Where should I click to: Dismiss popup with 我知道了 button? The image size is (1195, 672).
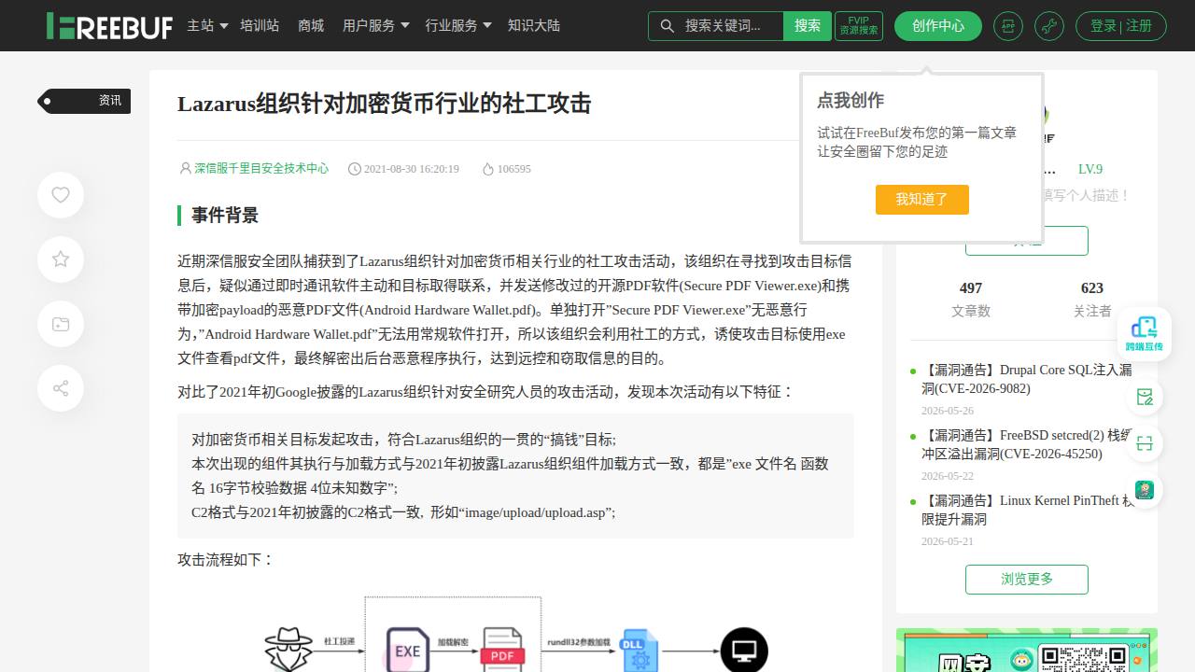coord(922,200)
